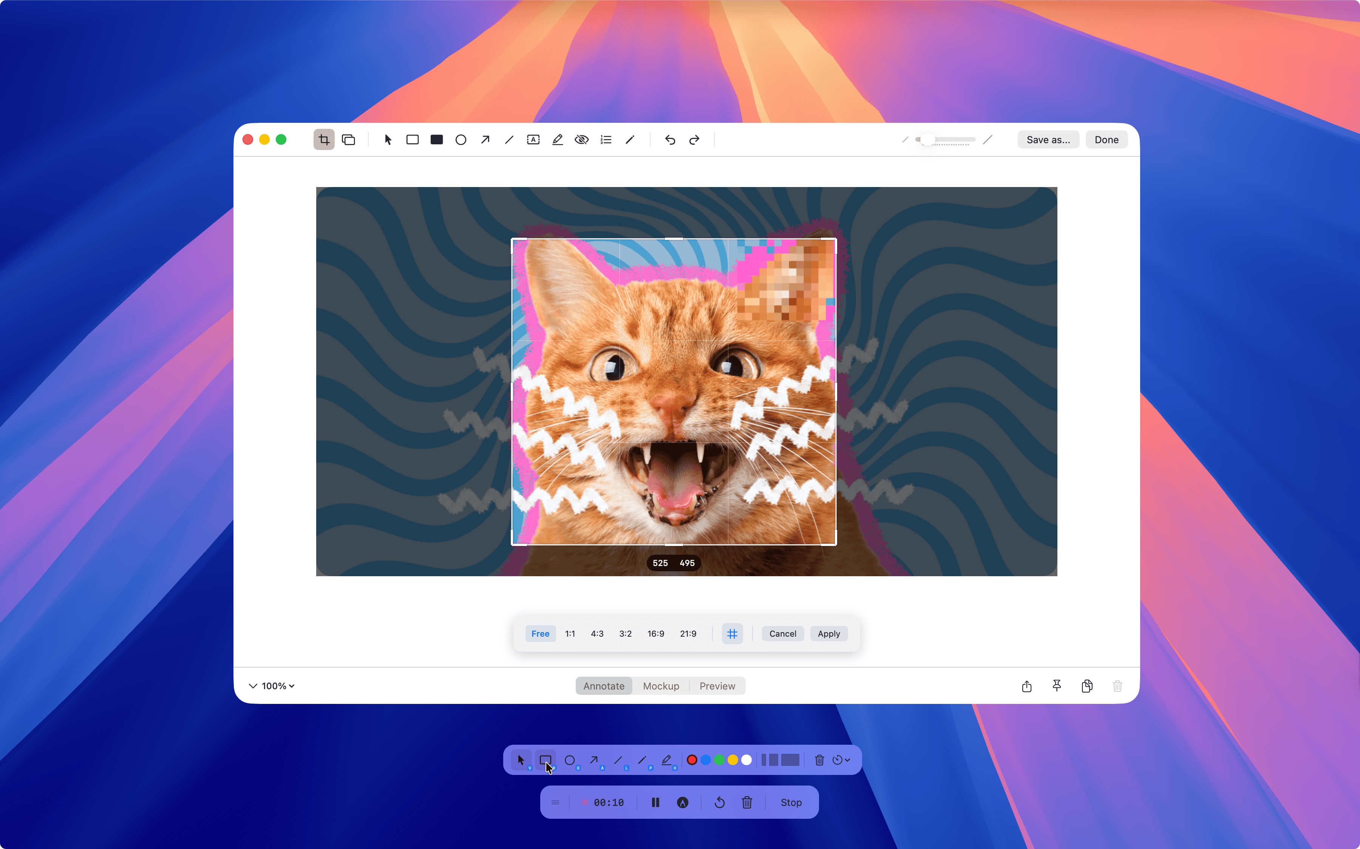The height and width of the screenshot is (849, 1360).
Task: Select the Crop tool in top toolbar
Action: (x=324, y=140)
